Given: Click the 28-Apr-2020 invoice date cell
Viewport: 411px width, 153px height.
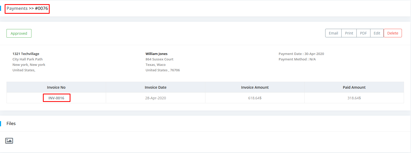Looking at the screenshot, I should tap(155, 98).
